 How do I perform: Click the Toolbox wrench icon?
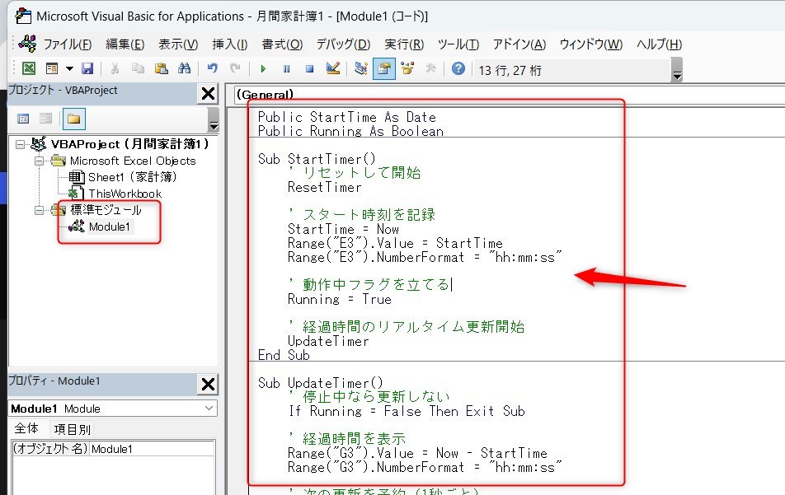pyautogui.click(x=430, y=68)
